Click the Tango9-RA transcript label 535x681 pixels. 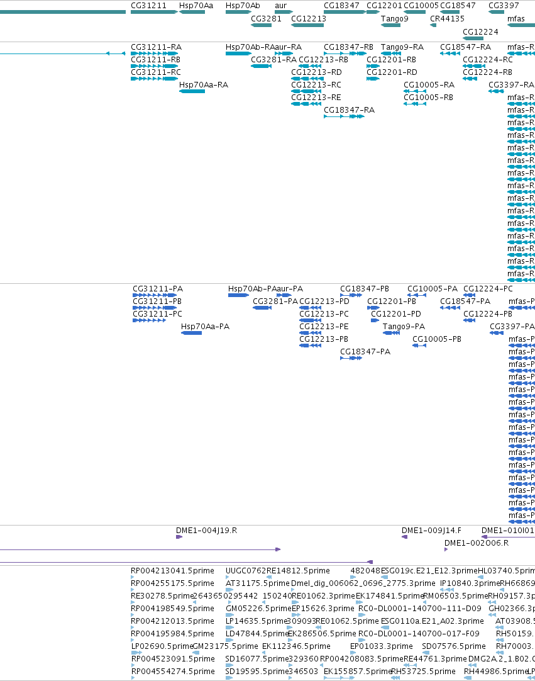[x=402, y=47]
